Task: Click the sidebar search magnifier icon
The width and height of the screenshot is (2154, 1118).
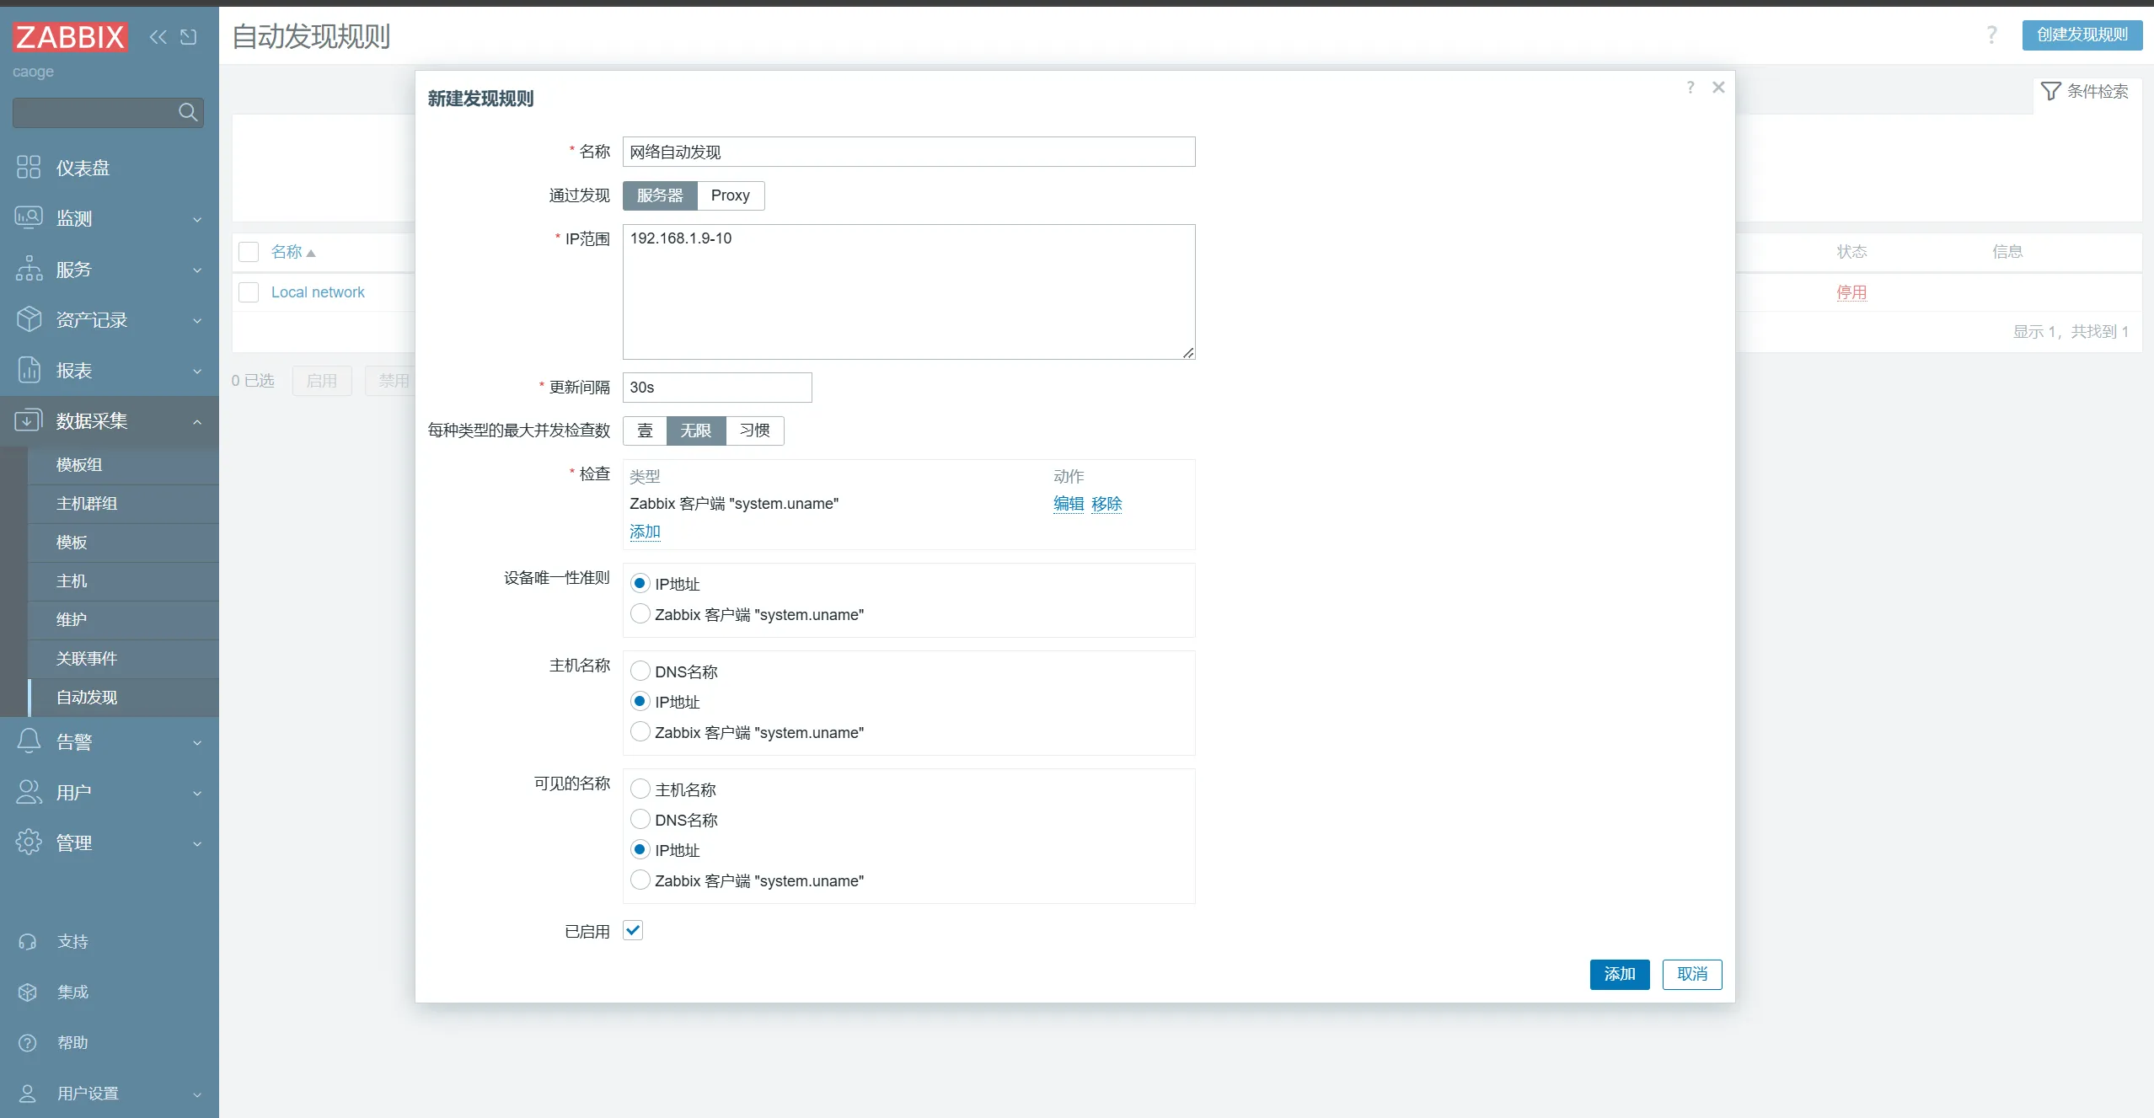Action: (x=188, y=112)
